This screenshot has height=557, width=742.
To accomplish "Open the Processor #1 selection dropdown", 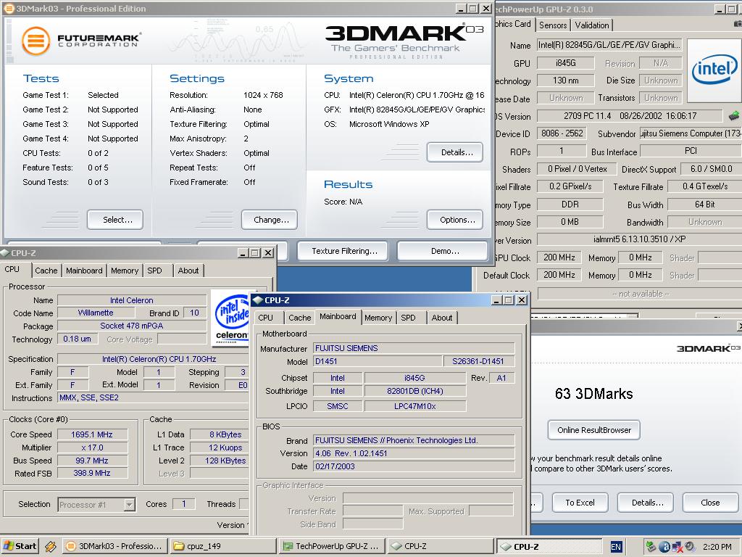I will coord(130,505).
